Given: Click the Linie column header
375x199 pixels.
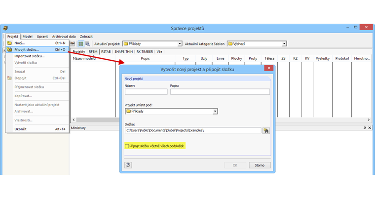Looking at the screenshot, I should tap(220, 58).
